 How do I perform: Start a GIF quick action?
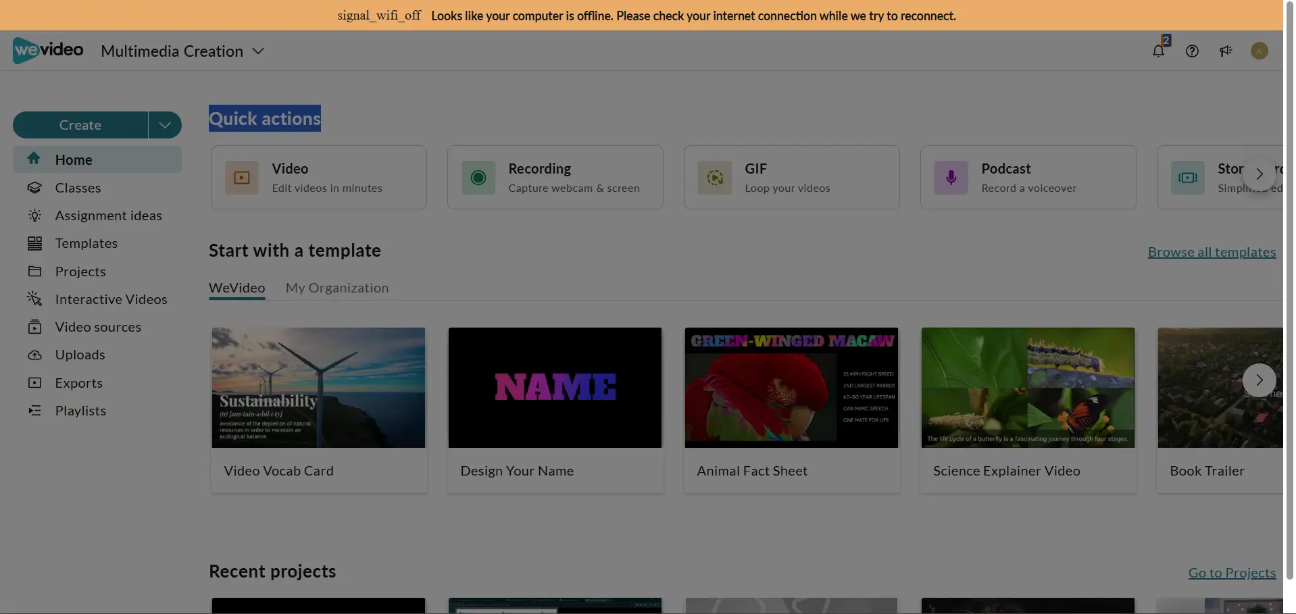click(792, 178)
